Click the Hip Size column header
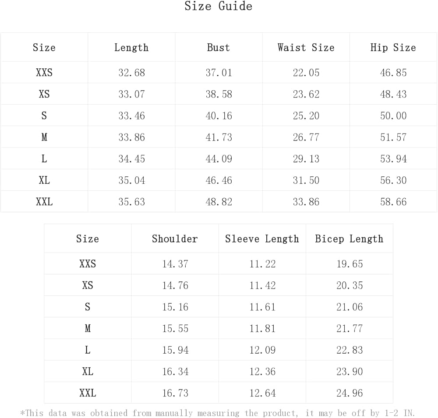438x418 pixels. click(393, 48)
